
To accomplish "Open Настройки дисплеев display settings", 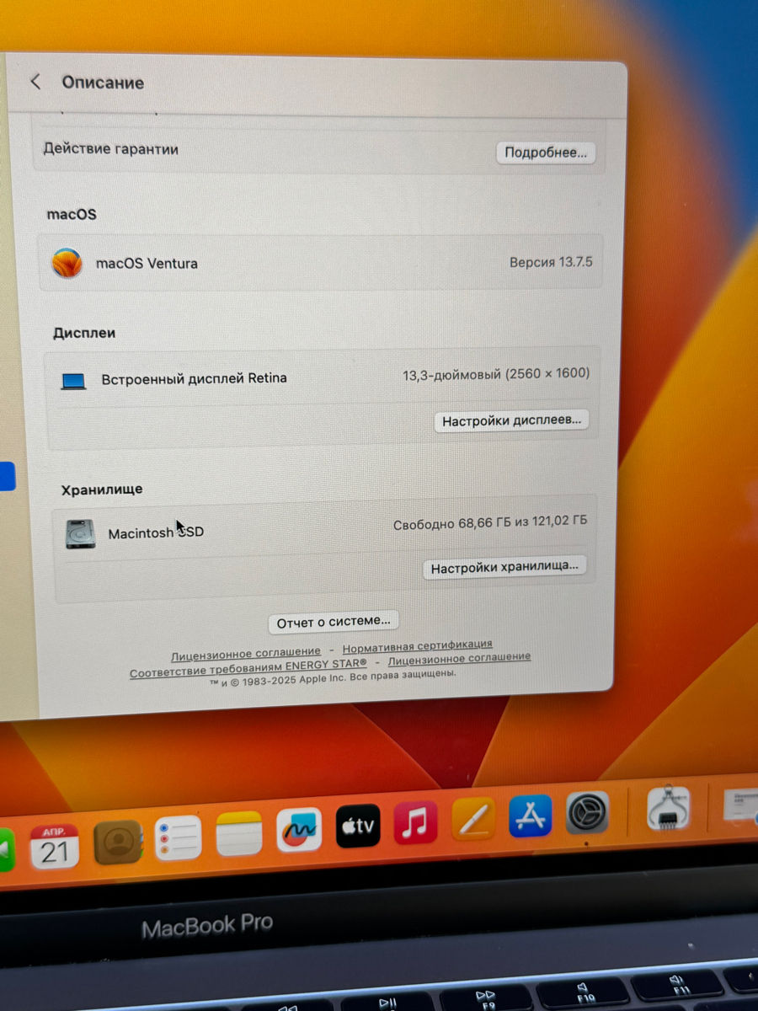I will 511,420.
